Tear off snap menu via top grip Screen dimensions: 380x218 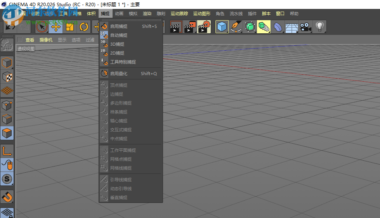[x=131, y=20]
